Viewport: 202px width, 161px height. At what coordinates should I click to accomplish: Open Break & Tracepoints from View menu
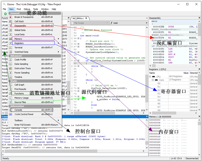tap(24, 17)
